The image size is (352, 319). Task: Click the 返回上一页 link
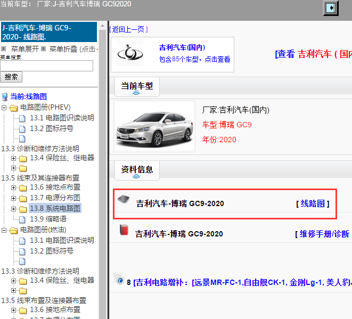pos(128,29)
